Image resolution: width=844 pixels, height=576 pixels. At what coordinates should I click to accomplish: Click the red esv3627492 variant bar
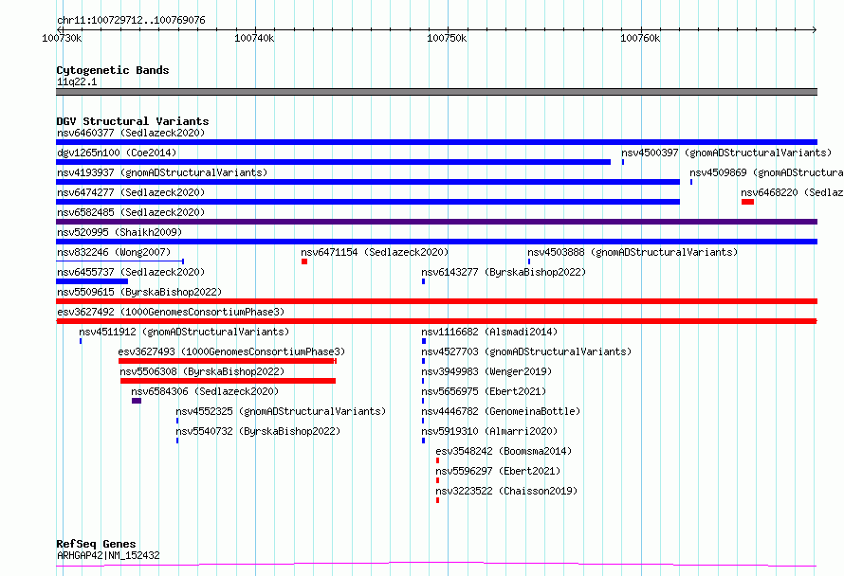pyautogui.click(x=436, y=321)
